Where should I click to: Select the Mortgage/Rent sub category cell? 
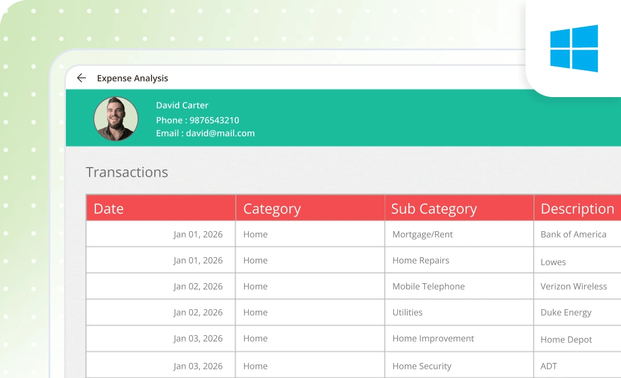pos(459,234)
